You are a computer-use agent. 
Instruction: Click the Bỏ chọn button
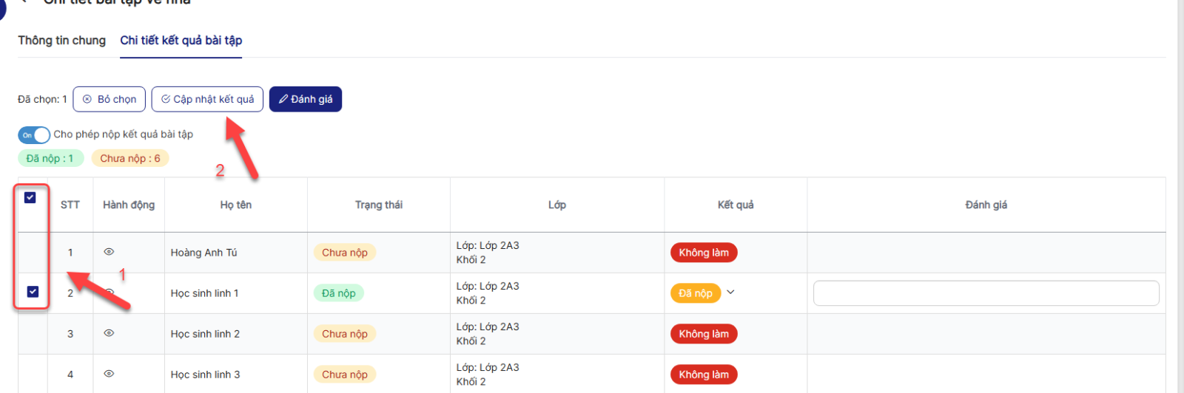110,99
